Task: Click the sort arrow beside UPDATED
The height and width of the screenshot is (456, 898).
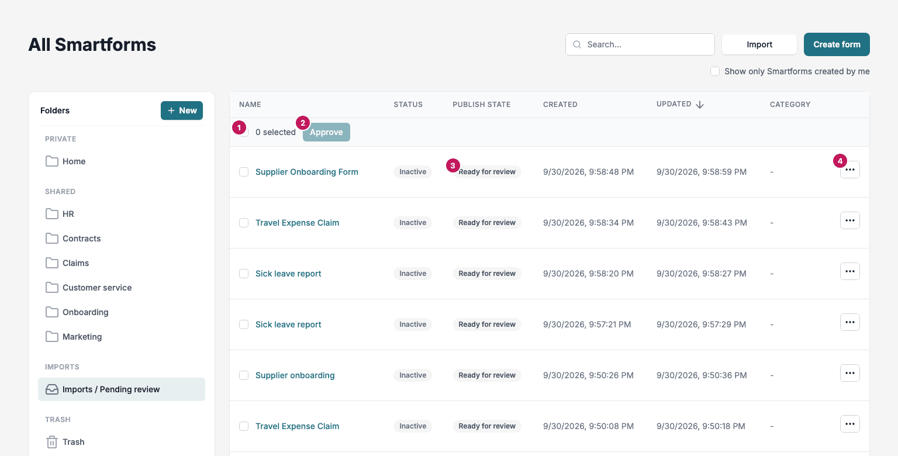Action: pyautogui.click(x=700, y=105)
